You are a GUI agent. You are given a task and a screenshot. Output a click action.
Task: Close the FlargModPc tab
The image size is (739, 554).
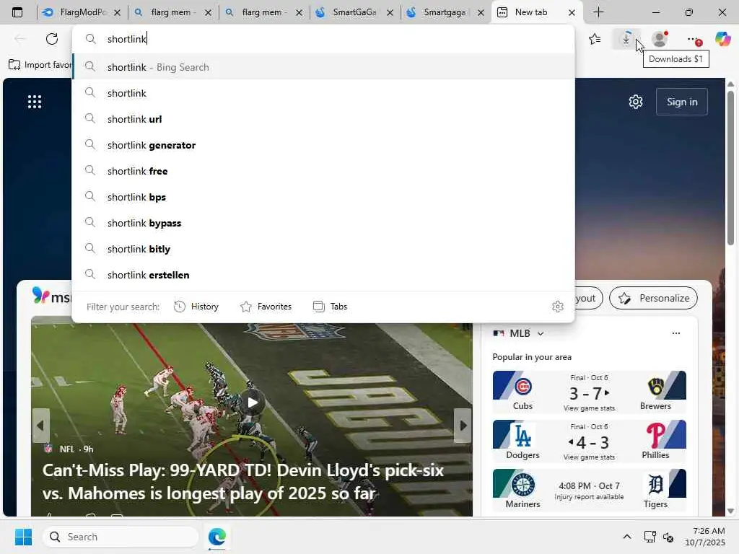click(x=117, y=13)
